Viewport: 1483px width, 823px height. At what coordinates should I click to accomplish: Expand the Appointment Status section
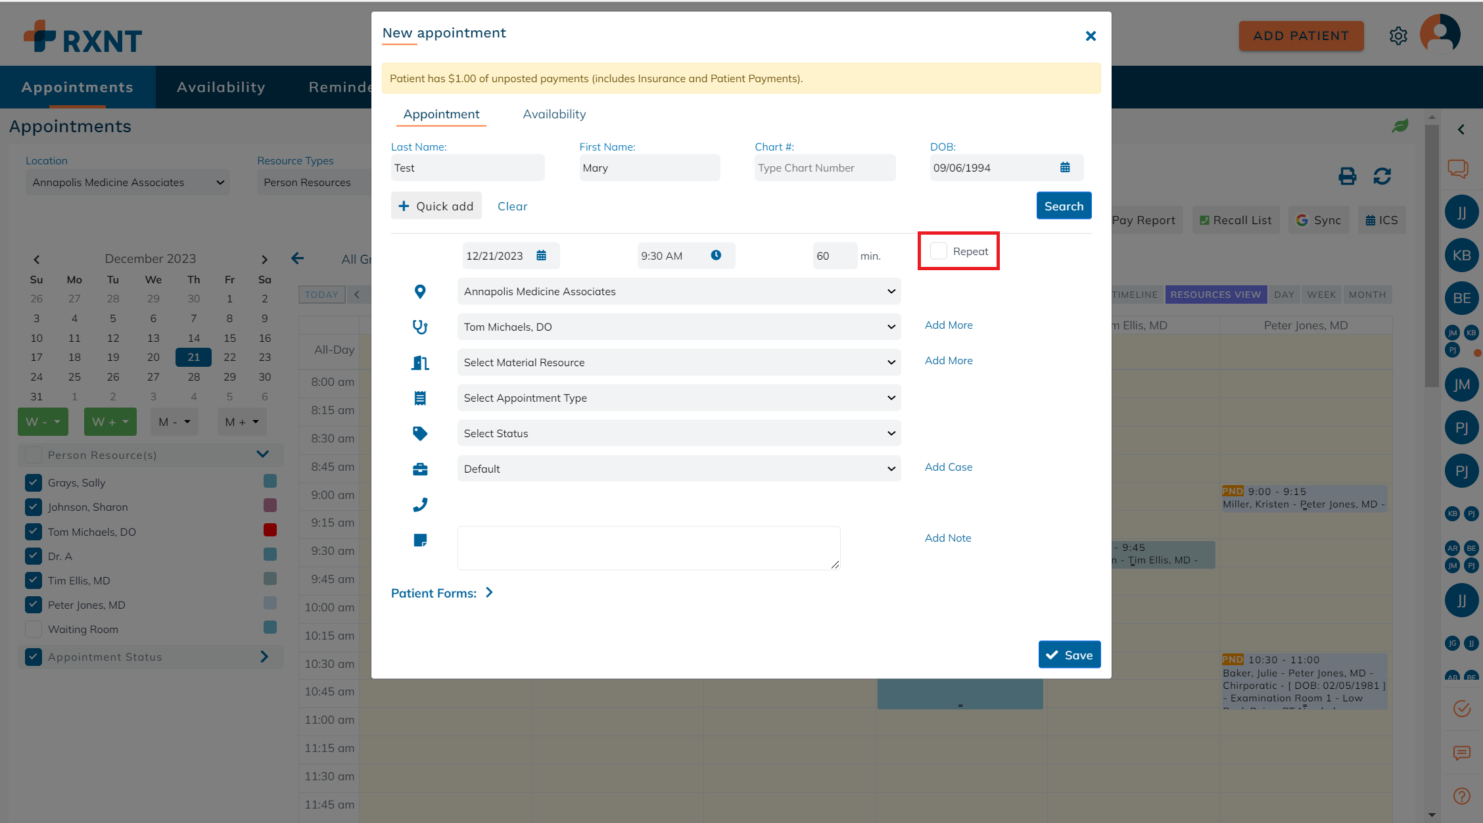(x=265, y=656)
